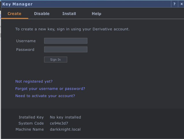Click the Derivative account instruction text

(x=72, y=29)
